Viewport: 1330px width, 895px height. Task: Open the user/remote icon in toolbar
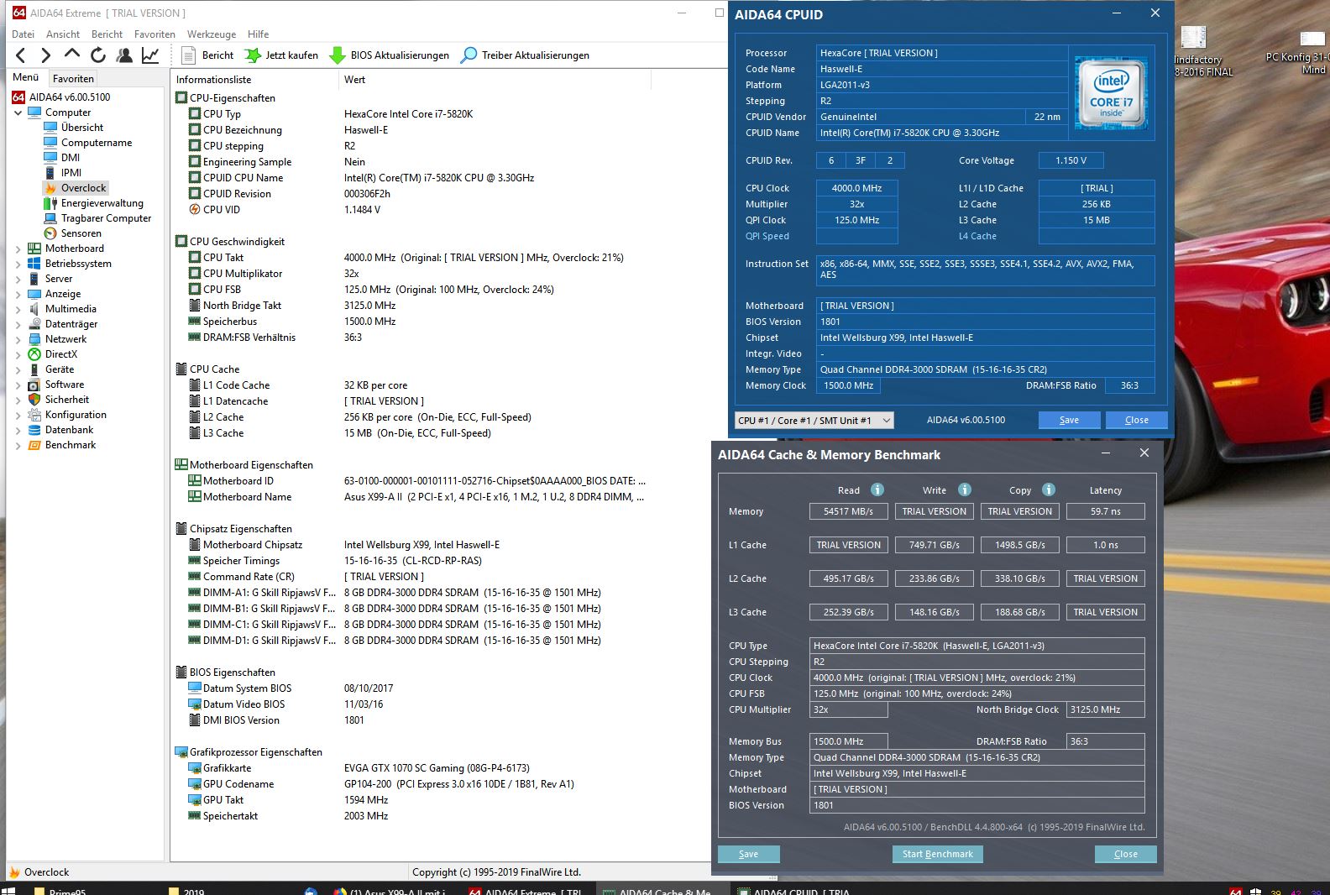point(124,55)
